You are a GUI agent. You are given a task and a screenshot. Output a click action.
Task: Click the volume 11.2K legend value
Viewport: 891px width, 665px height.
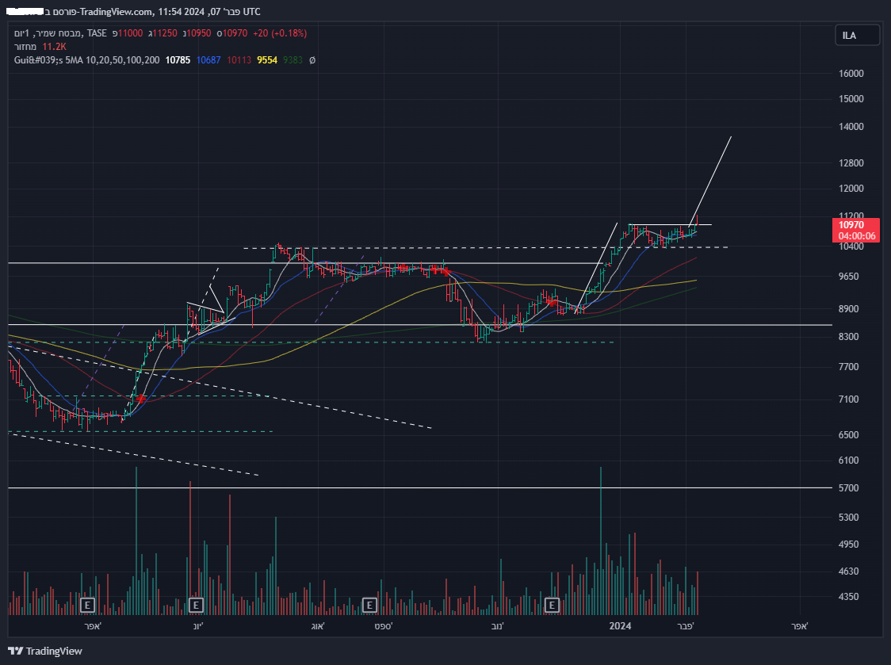pos(54,47)
